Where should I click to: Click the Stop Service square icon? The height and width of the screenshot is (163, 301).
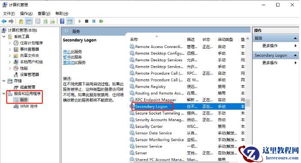pyautogui.click(x=86, y=21)
